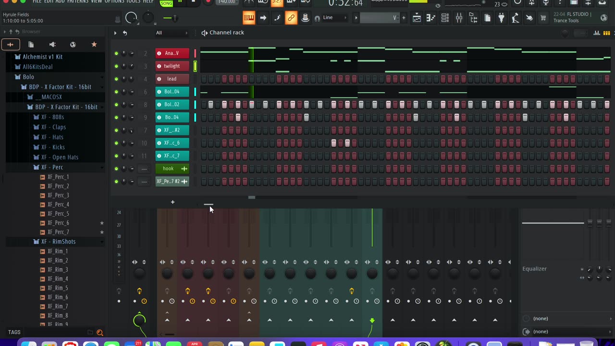Toggle the orange multilink to controllers icon

click(291, 18)
